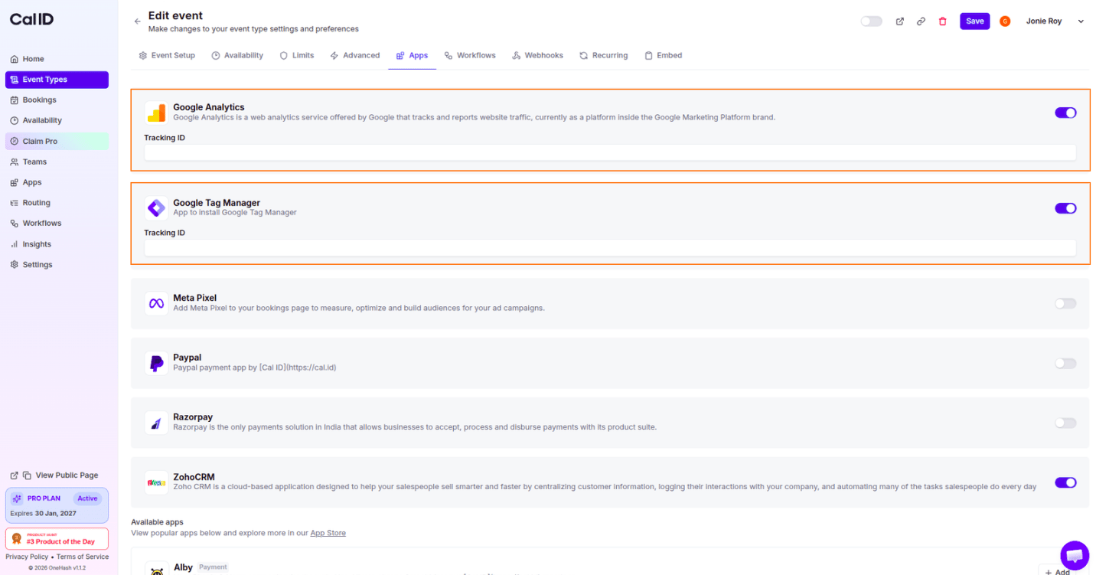1096x575 pixels.
Task: Click View Public Page
Action: point(67,475)
